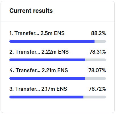Click the gray unfilled end of the 76.72% bar
The width and height of the screenshot is (117, 115).
[x=95, y=97]
